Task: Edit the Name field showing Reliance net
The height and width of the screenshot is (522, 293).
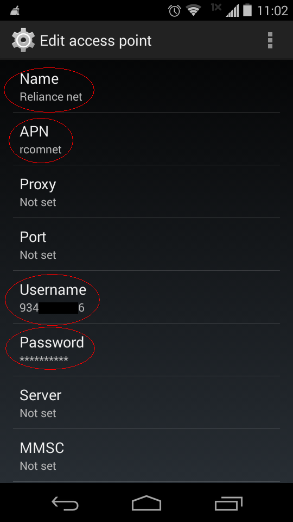Action: coord(146,86)
